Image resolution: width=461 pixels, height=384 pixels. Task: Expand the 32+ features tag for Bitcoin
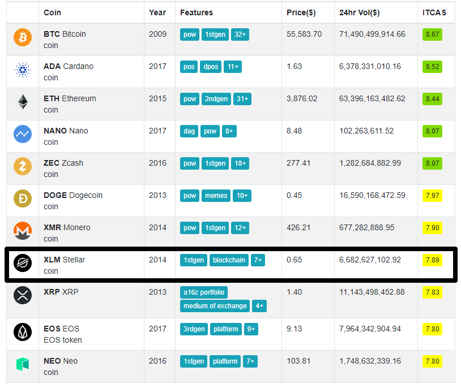240,34
